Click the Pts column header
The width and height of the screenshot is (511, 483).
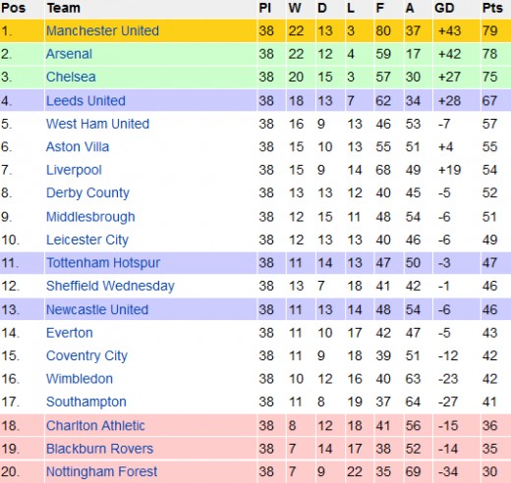click(x=492, y=8)
